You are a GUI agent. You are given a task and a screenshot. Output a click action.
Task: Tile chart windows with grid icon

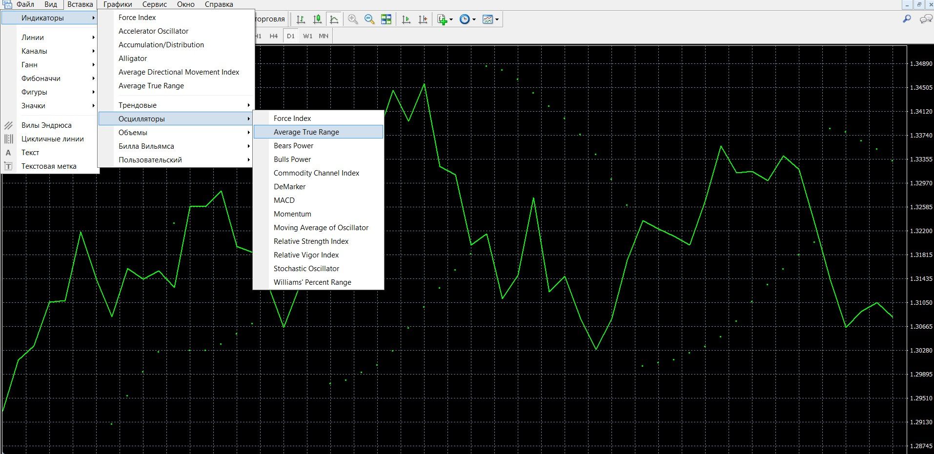pyautogui.click(x=386, y=20)
